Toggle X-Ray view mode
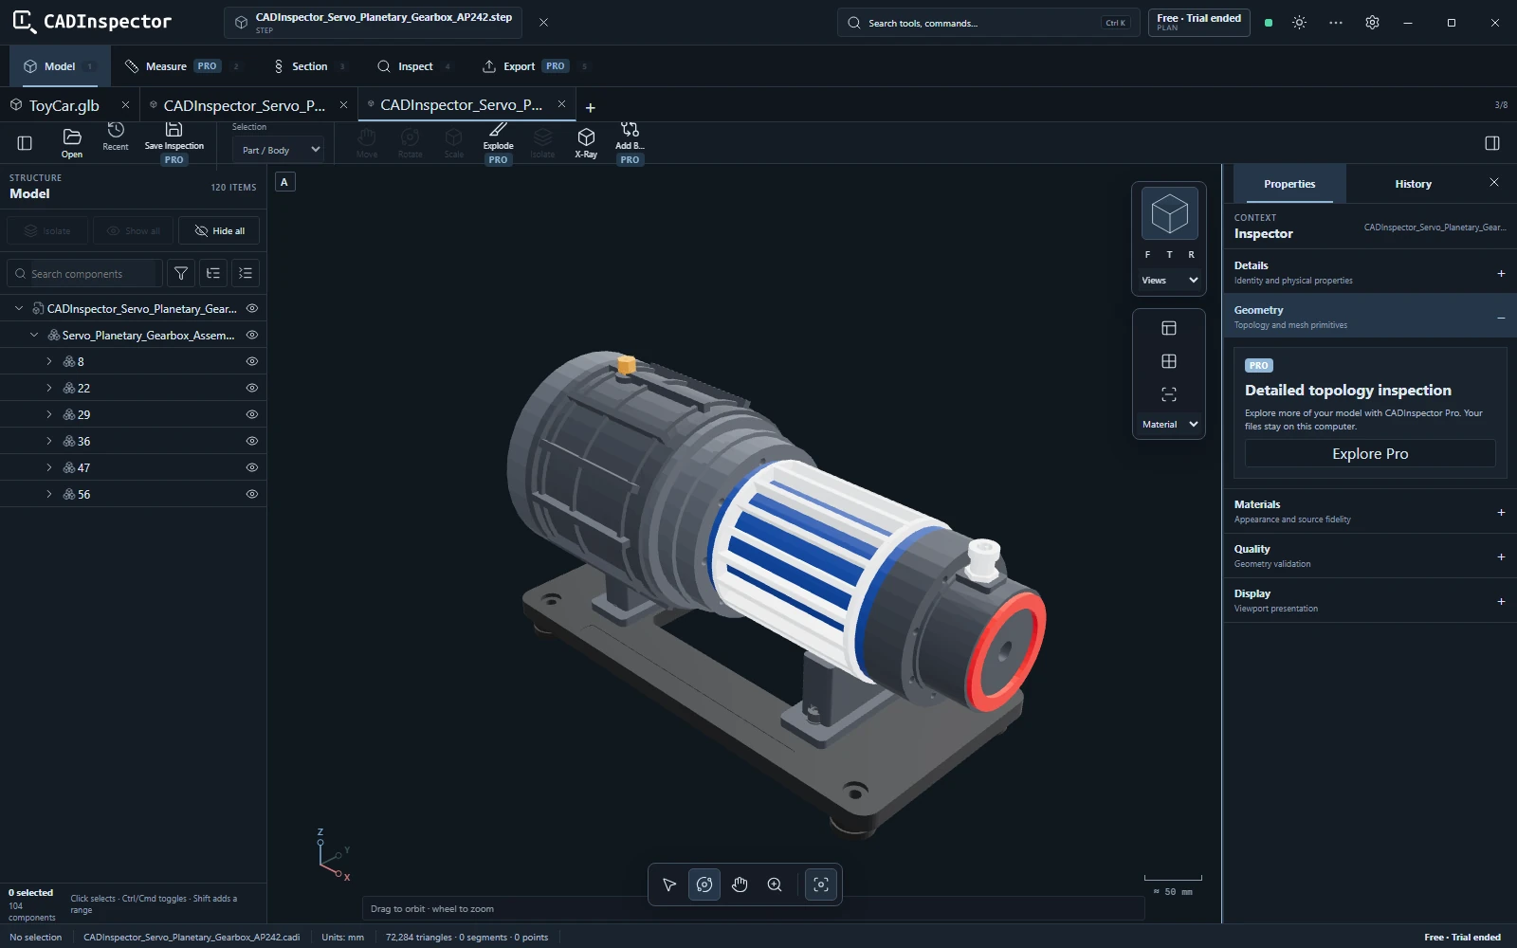This screenshot has height=948, width=1517. (586, 143)
